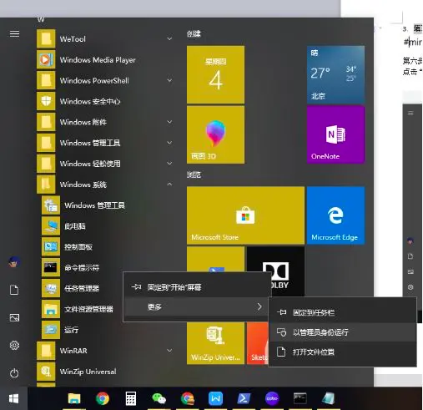Open the weather tile for 北京

335,74
